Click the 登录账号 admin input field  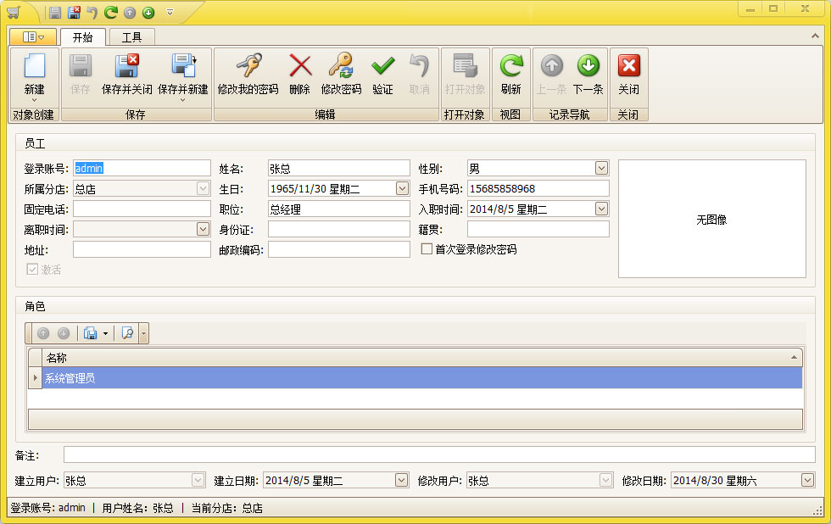click(142, 169)
